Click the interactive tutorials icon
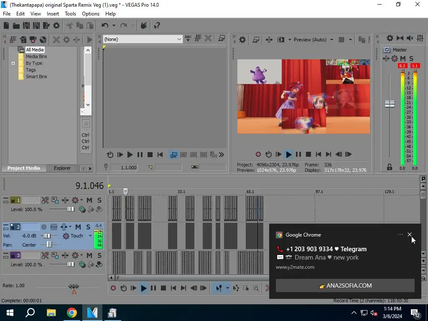Screen dimensions: 428x321 click(144, 25)
